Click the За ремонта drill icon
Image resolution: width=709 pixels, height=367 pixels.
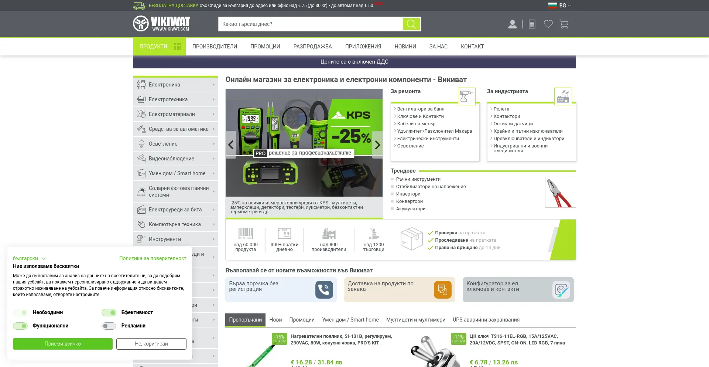click(x=466, y=96)
